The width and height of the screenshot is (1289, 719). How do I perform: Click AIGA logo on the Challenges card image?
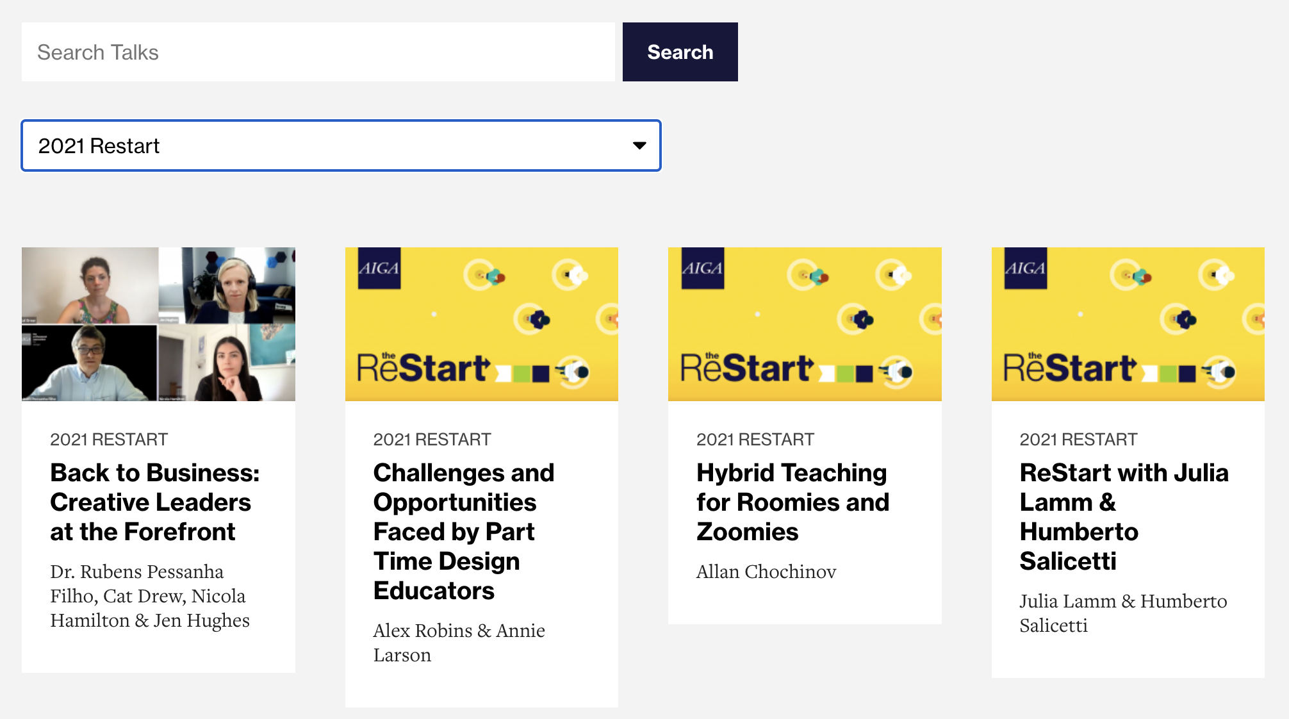[x=379, y=269]
